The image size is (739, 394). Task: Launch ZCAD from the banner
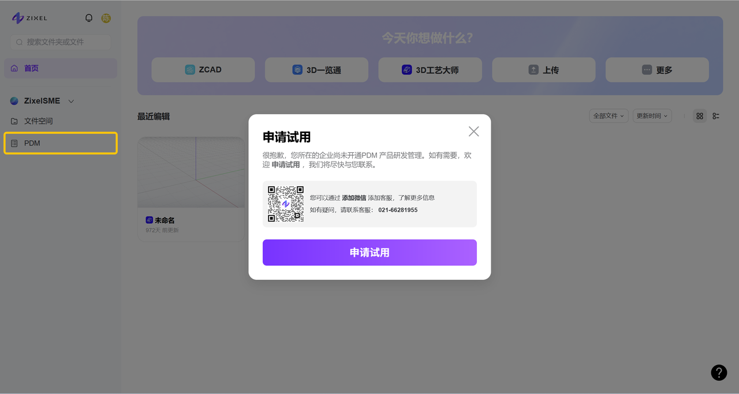[x=203, y=70]
